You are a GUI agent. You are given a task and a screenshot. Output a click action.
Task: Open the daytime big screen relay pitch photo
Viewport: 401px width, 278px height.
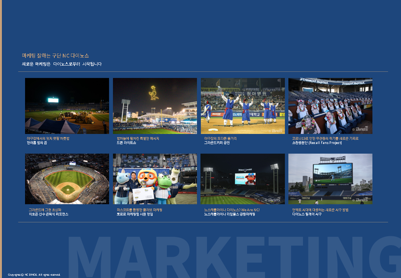coord(330,179)
